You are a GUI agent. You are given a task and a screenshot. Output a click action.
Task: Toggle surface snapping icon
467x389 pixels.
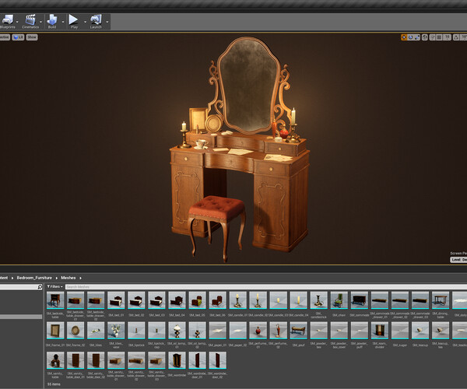pos(433,37)
